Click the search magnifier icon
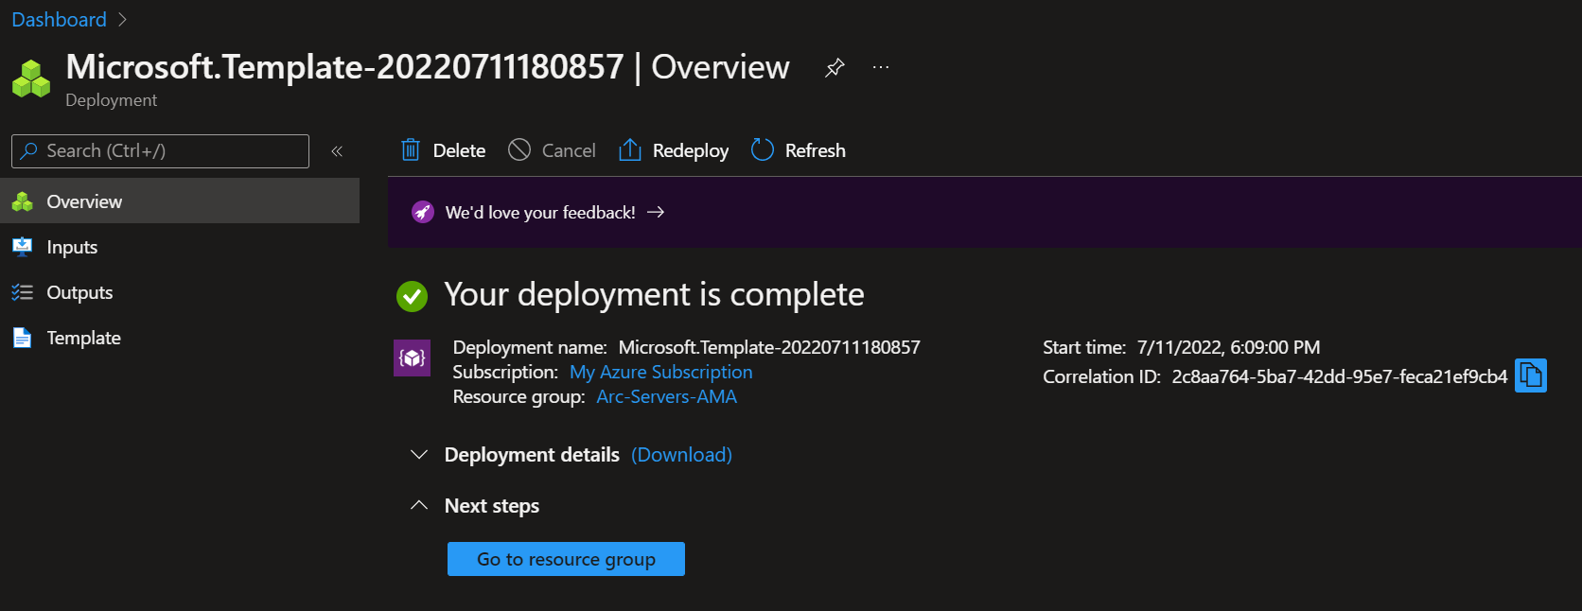 [29, 150]
